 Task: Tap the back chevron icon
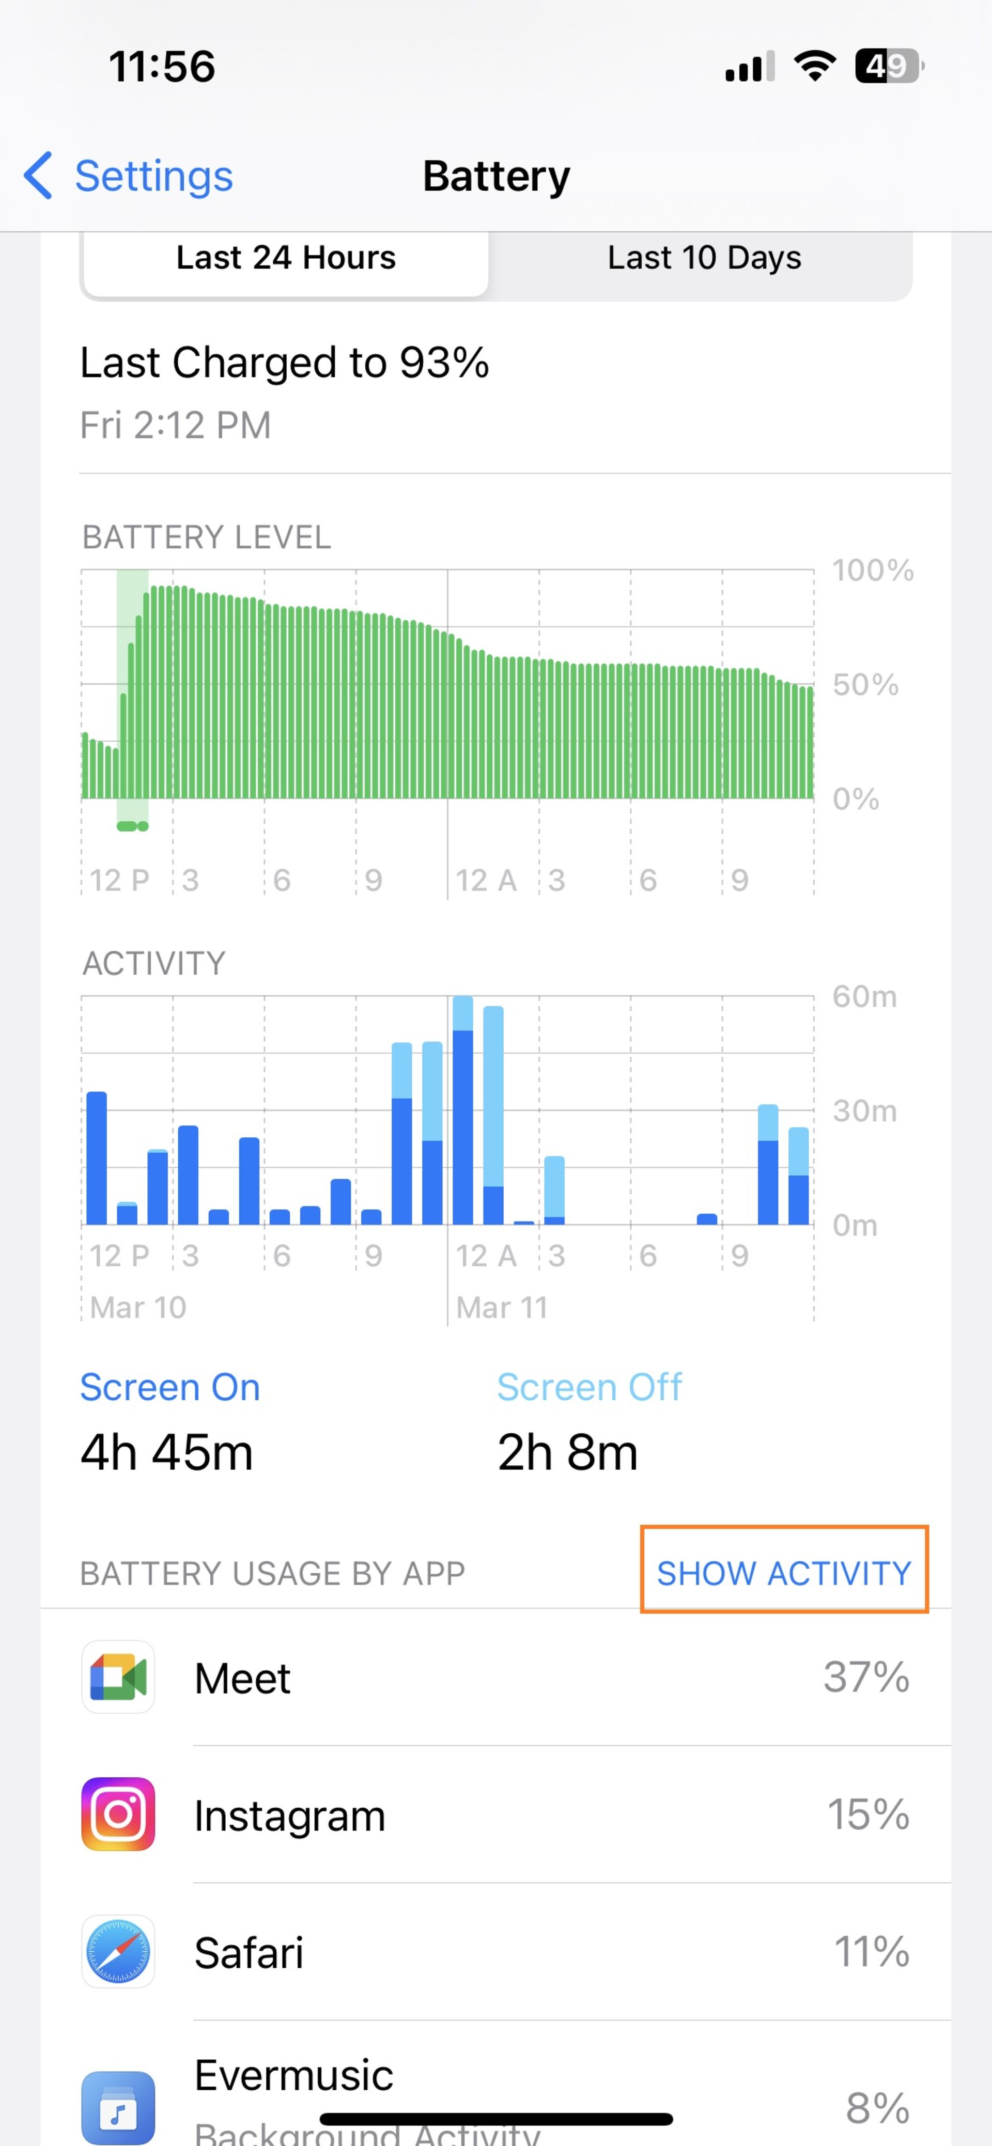coord(38,176)
